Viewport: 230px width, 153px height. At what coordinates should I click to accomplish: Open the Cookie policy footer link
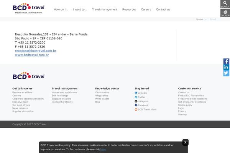click(185, 105)
